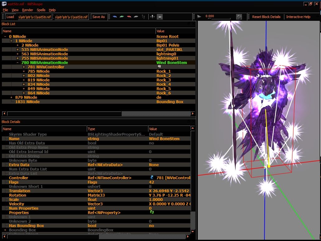The width and height of the screenshot is (321, 241).
Task: Open the Render menu
Action: coord(27,10)
